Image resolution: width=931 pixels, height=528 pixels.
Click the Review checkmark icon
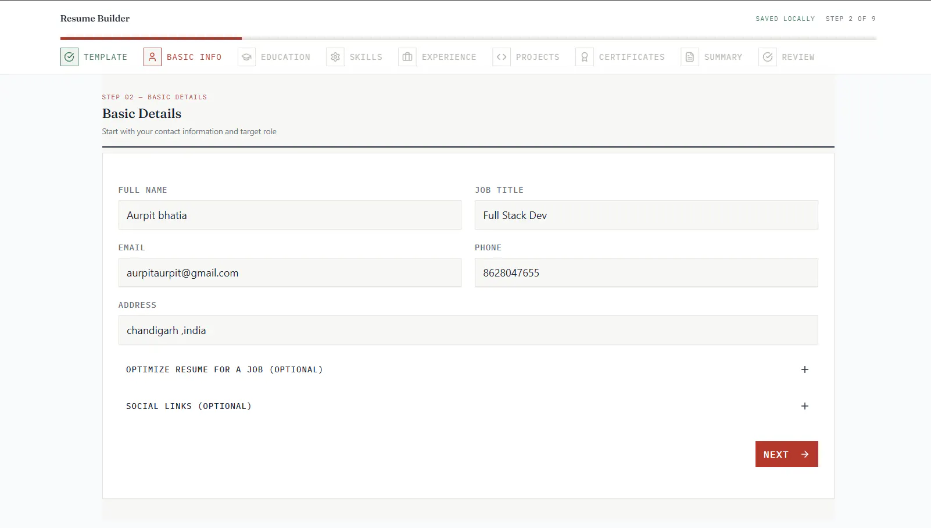coord(768,57)
